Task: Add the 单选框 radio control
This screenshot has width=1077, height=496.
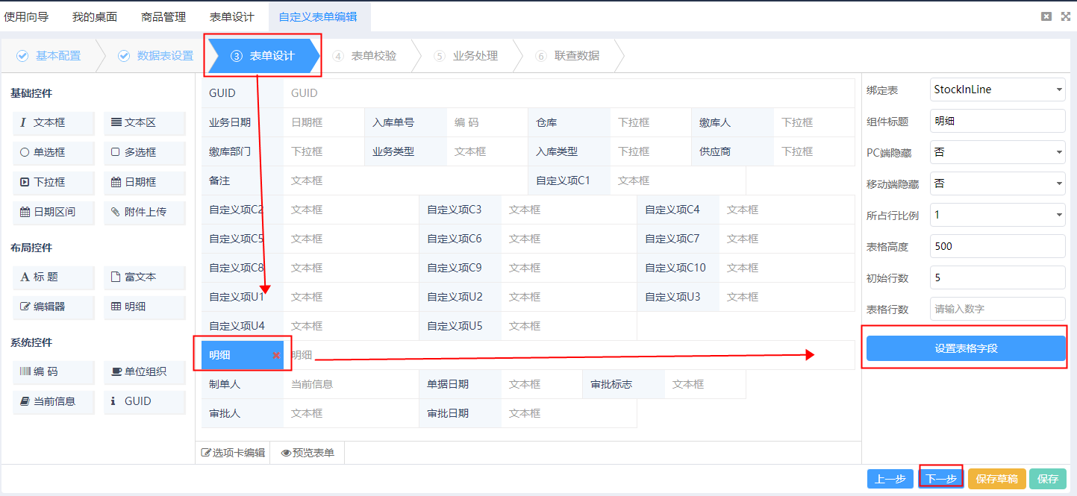Action: [54, 152]
